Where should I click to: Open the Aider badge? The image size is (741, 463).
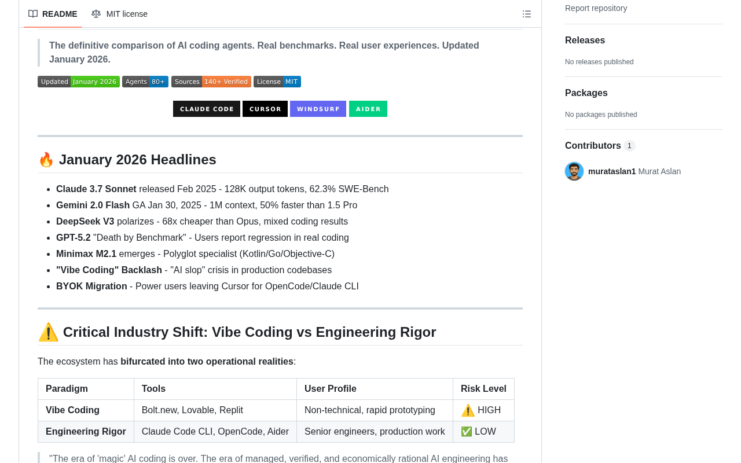tap(368, 109)
